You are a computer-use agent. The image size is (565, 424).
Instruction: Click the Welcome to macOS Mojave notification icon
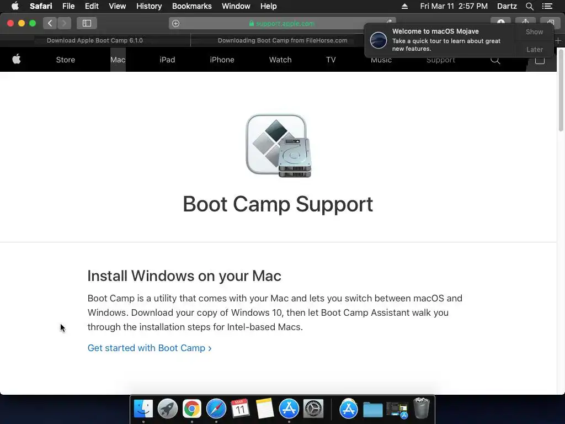coord(379,40)
